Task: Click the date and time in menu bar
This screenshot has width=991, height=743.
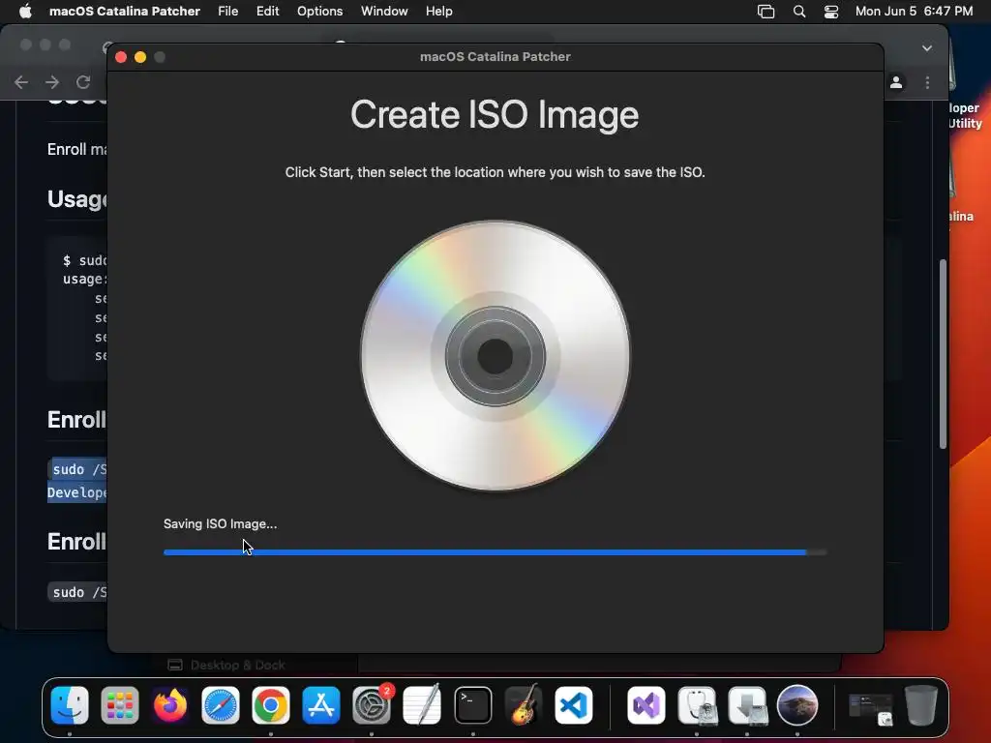Action: (914, 12)
